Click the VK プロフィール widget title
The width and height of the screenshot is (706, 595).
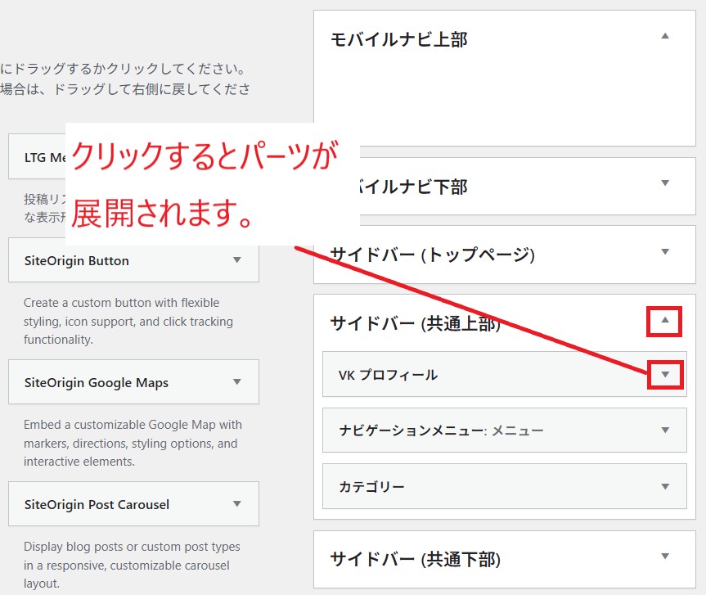coord(388,375)
